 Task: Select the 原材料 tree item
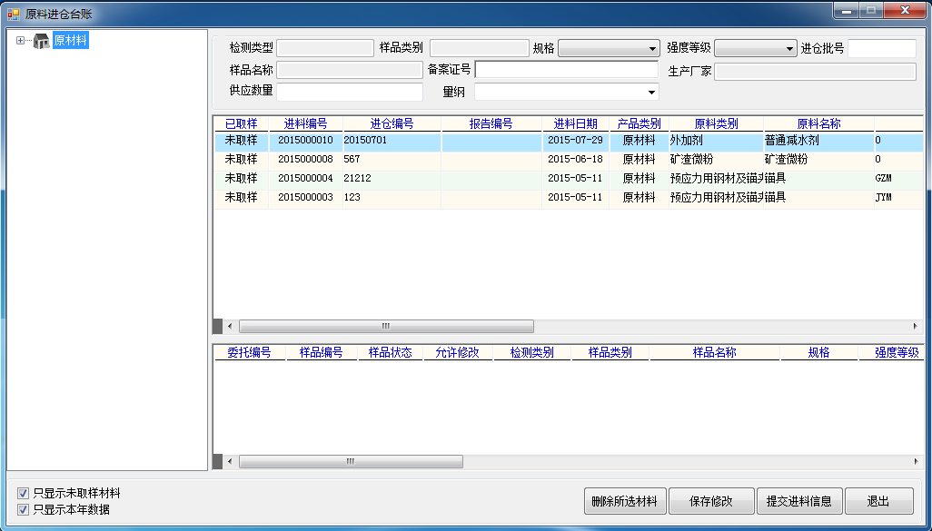click(x=70, y=41)
